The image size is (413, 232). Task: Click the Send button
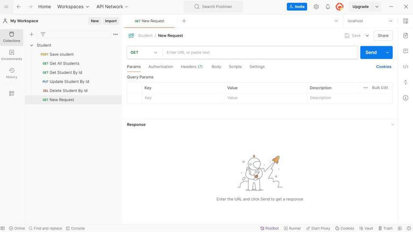[371, 52]
